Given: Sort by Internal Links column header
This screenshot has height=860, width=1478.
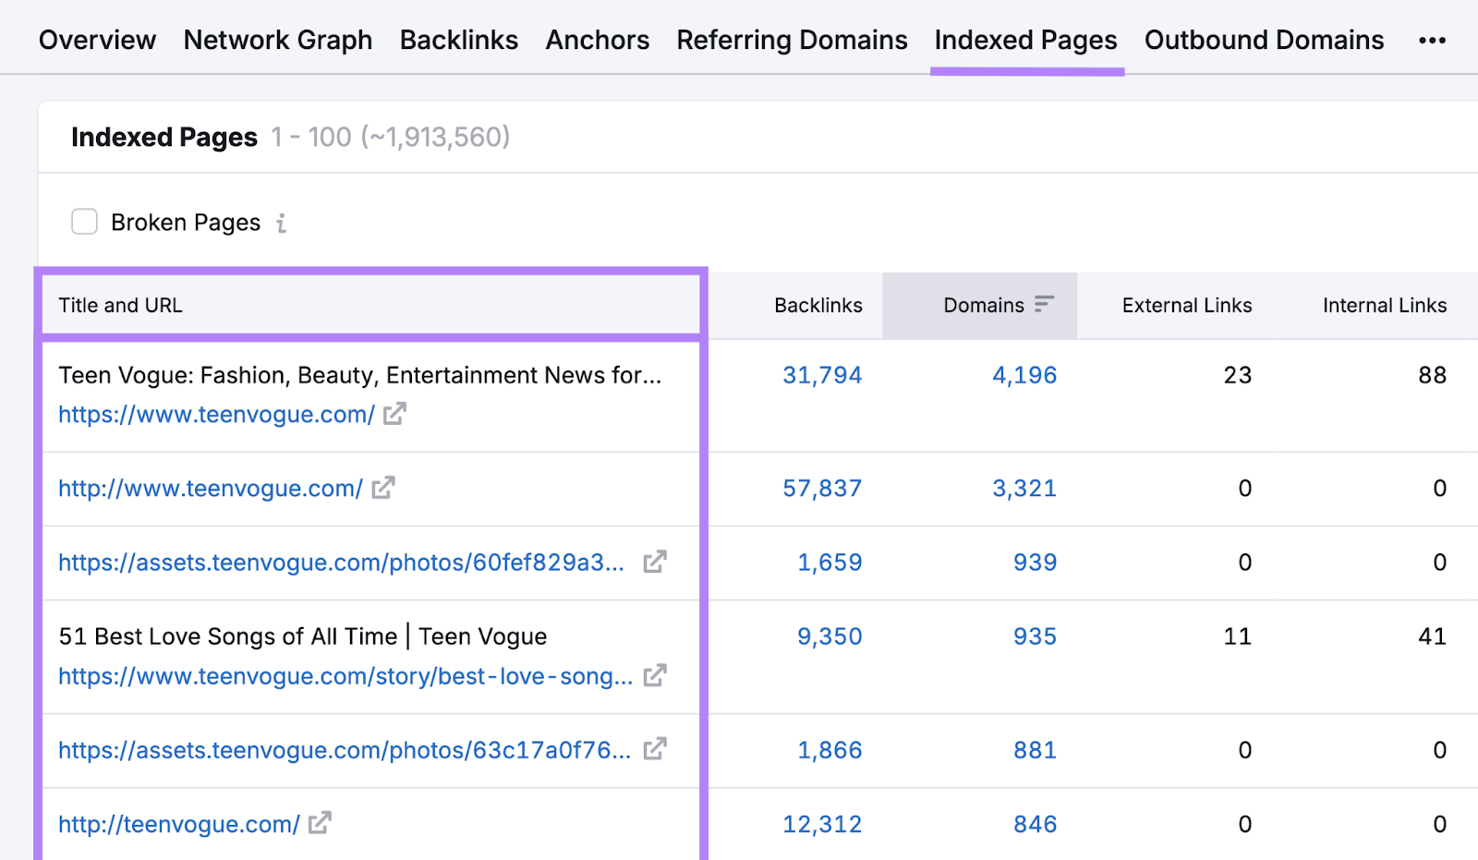Looking at the screenshot, I should coord(1385,306).
